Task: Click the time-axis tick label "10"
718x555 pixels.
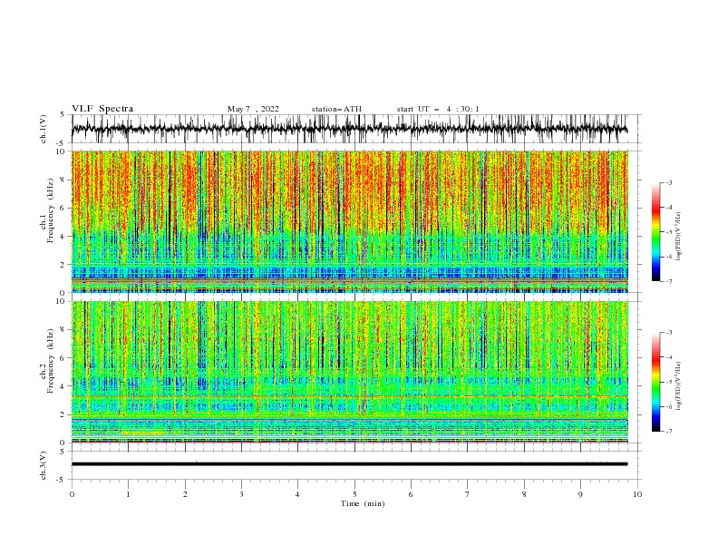Action: 637,494
